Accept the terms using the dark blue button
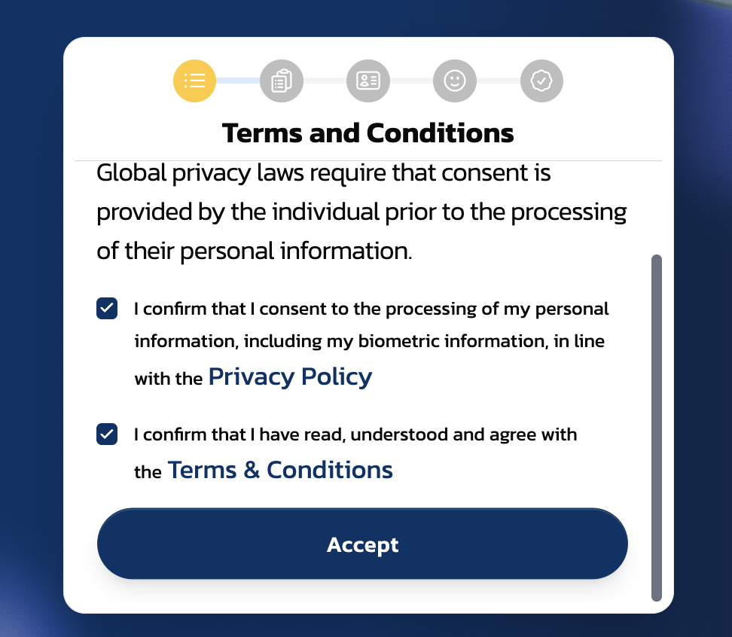The width and height of the screenshot is (732, 637). (x=362, y=544)
